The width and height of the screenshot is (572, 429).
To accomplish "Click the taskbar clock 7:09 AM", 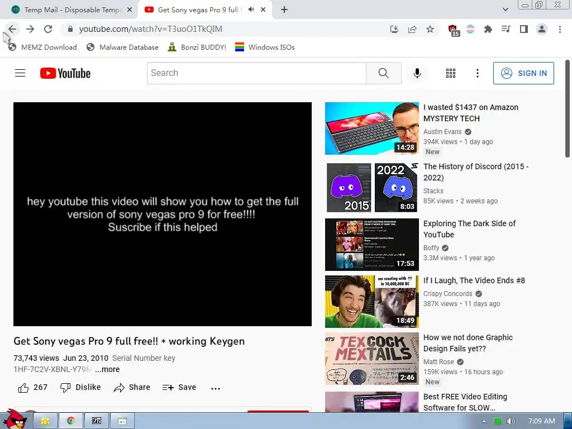I will point(542,421).
